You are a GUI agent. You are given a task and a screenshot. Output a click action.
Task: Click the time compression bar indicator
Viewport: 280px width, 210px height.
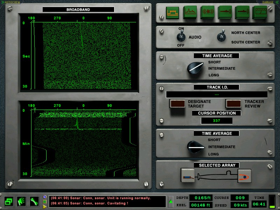272,202
